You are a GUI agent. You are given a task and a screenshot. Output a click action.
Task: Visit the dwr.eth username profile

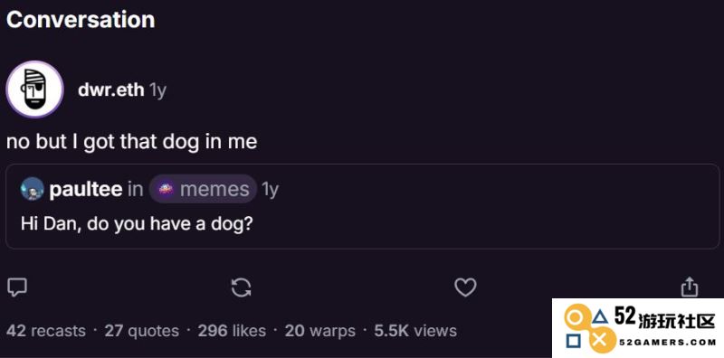[x=110, y=90]
